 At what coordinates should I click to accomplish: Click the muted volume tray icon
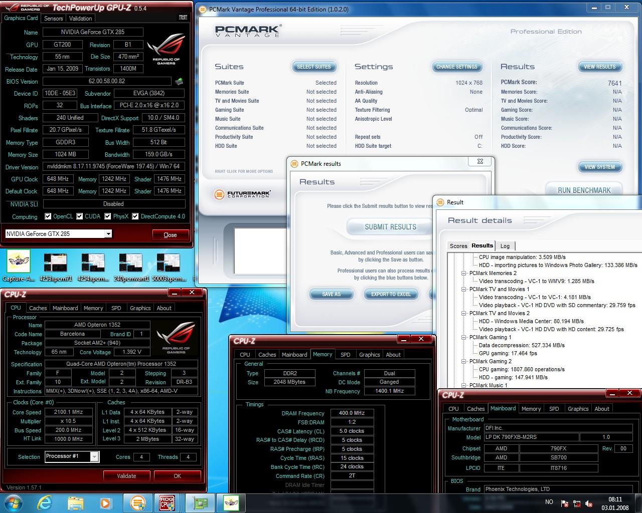pos(589,503)
